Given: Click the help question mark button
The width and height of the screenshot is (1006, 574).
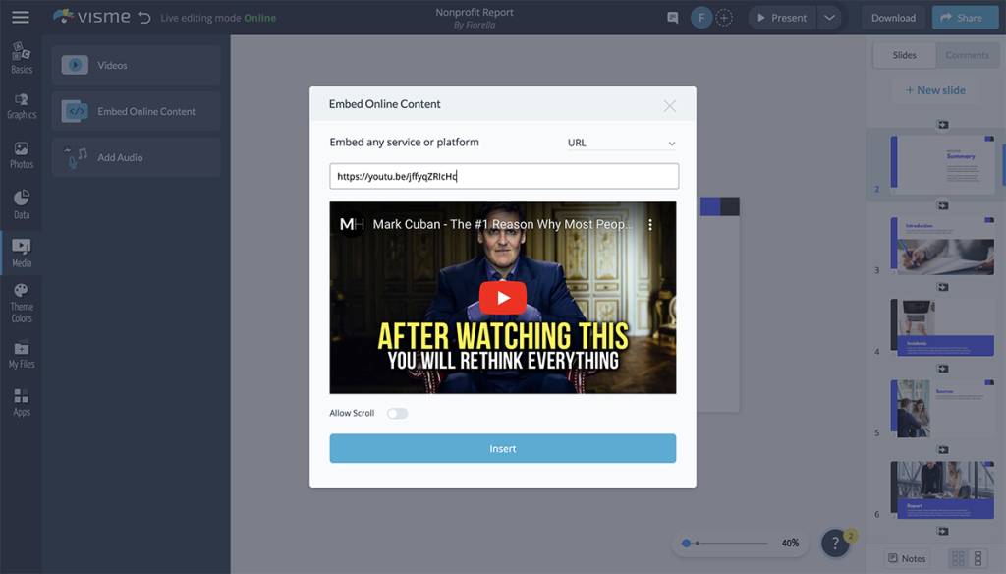Looking at the screenshot, I should [x=836, y=543].
